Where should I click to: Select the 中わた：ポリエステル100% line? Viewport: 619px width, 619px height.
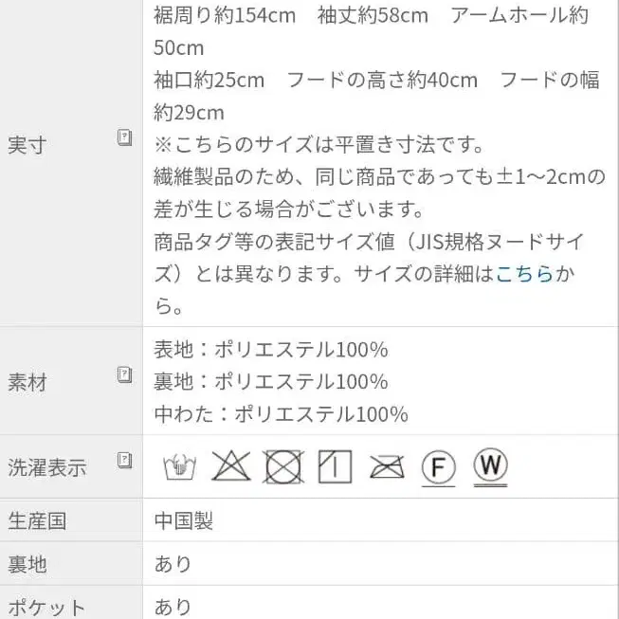pyautogui.click(x=282, y=414)
